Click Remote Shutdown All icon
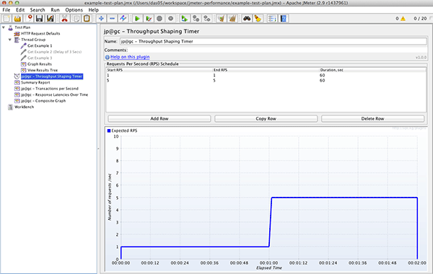 point(207,19)
